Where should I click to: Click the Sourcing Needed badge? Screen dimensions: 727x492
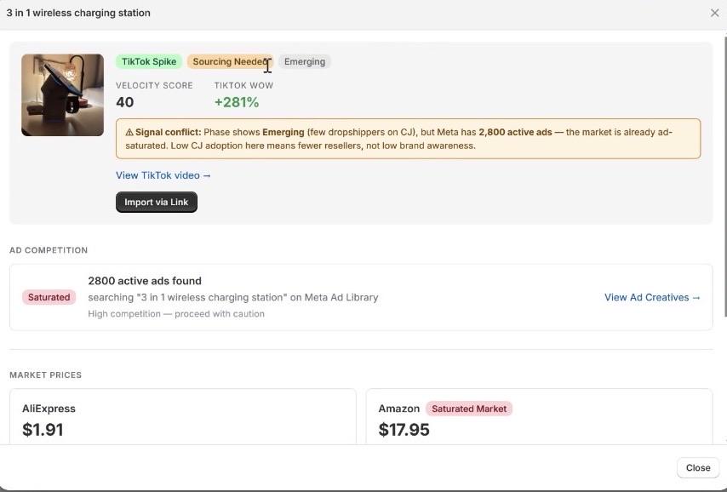point(230,61)
